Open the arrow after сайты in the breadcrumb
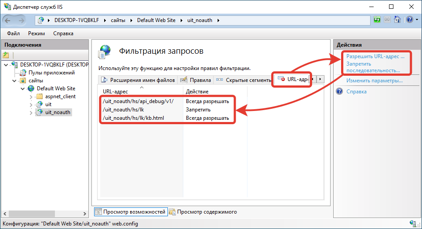This screenshot has height=229, width=422. (131, 21)
